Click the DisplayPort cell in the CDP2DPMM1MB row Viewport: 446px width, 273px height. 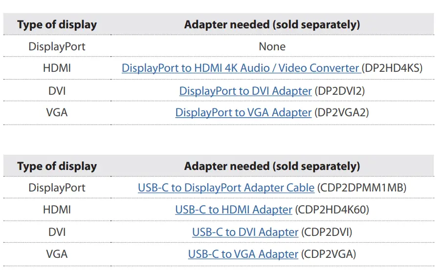[57, 188]
